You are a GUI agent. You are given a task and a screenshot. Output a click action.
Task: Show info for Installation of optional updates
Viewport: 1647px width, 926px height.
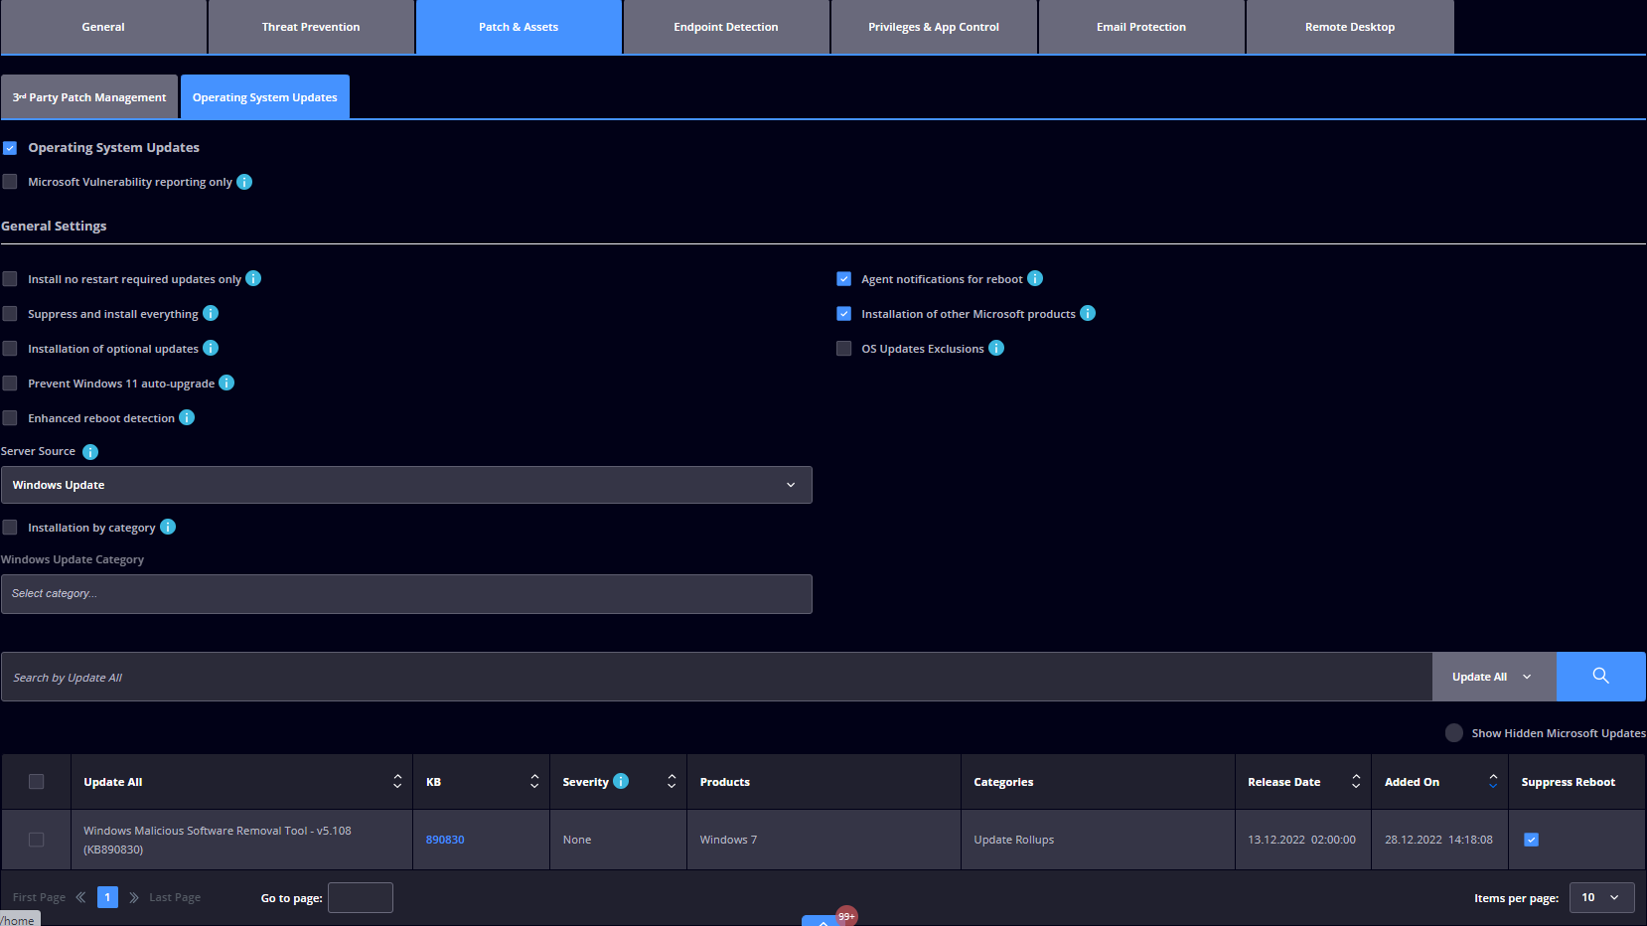(211, 348)
